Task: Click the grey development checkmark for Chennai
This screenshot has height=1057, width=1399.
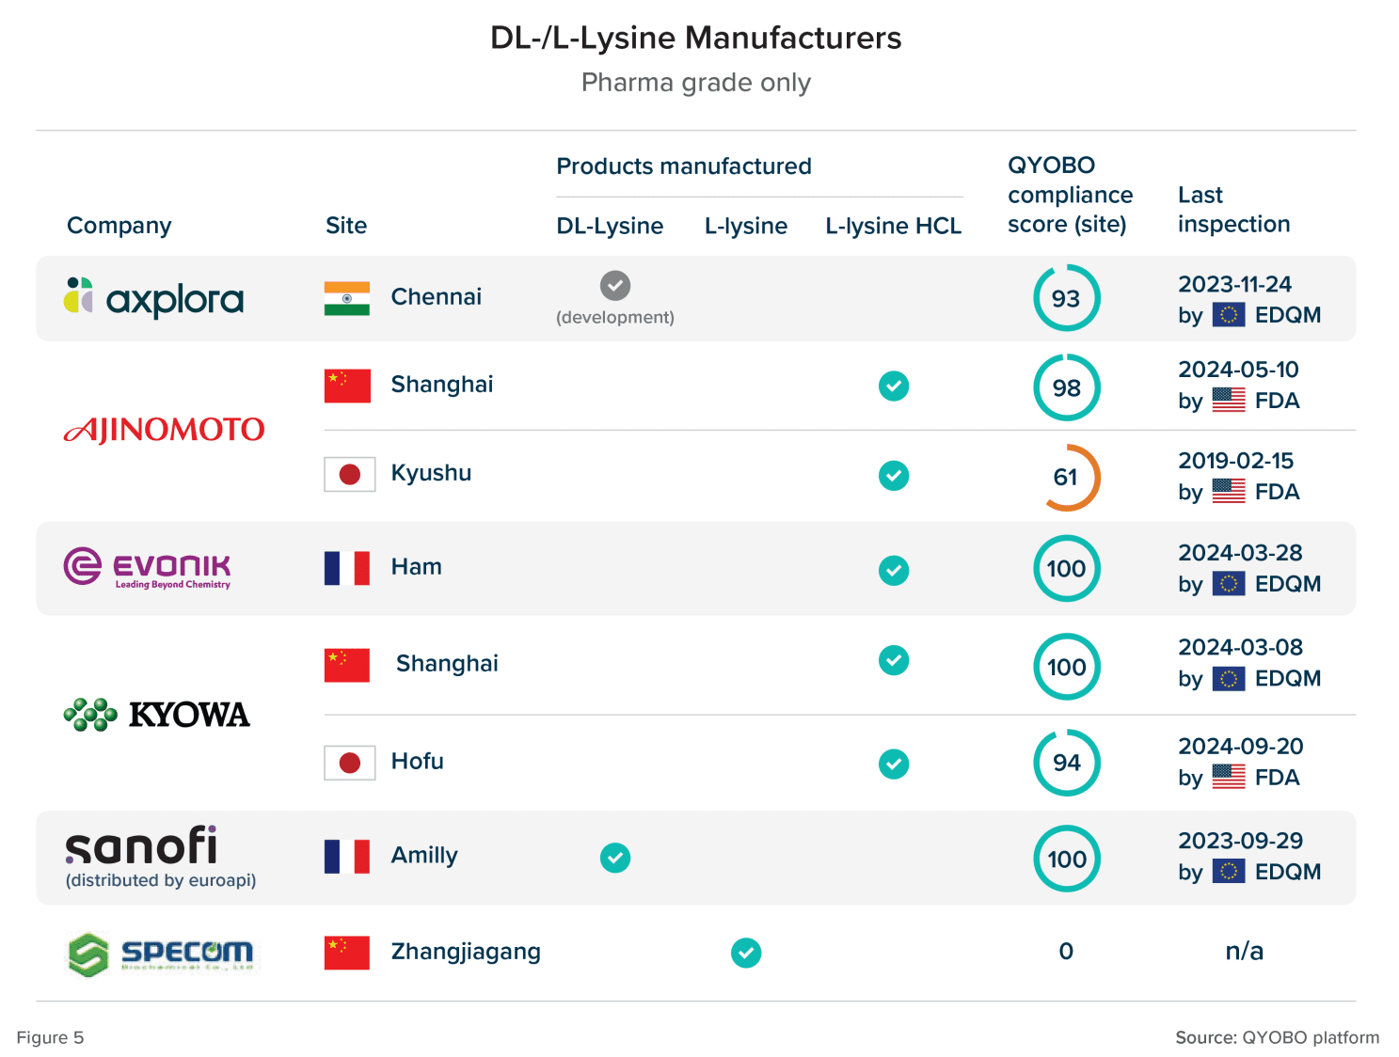Action: point(615,285)
